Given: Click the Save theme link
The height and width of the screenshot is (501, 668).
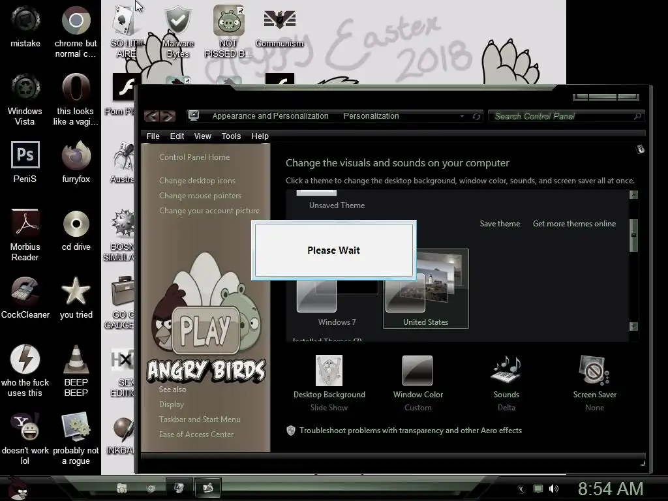Looking at the screenshot, I should [x=500, y=224].
